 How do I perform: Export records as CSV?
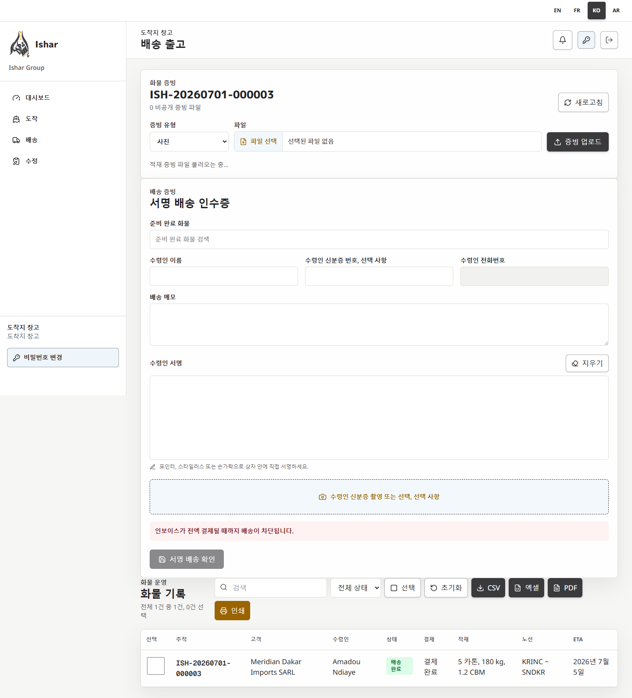click(x=488, y=588)
